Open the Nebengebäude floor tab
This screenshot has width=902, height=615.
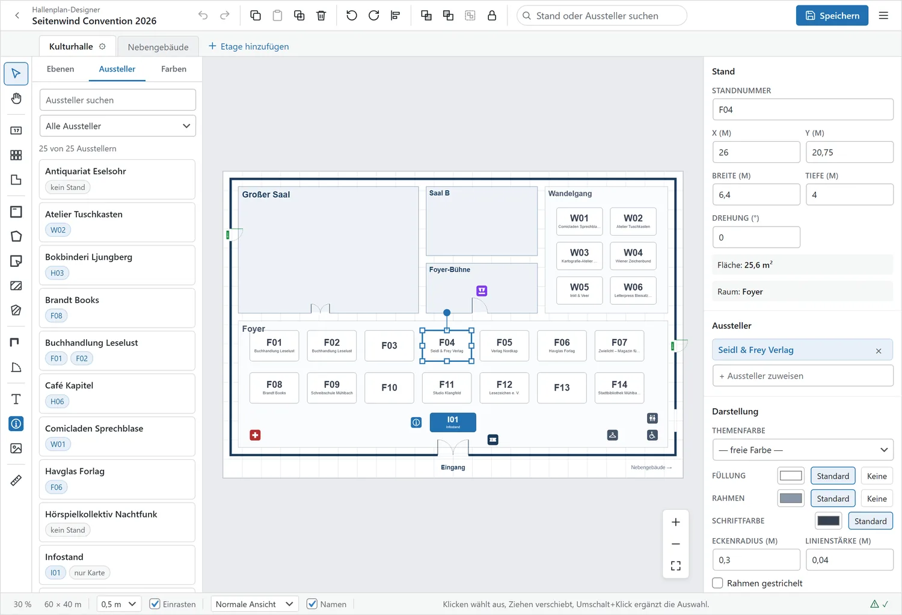pyautogui.click(x=158, y=47)
